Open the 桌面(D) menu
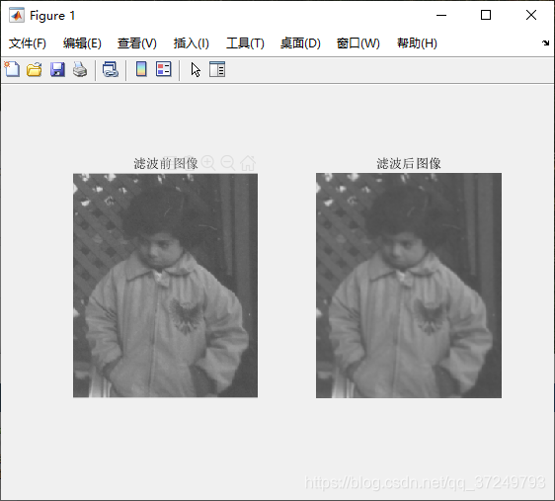This screenshot has width=555, height=501. point(300,43)
